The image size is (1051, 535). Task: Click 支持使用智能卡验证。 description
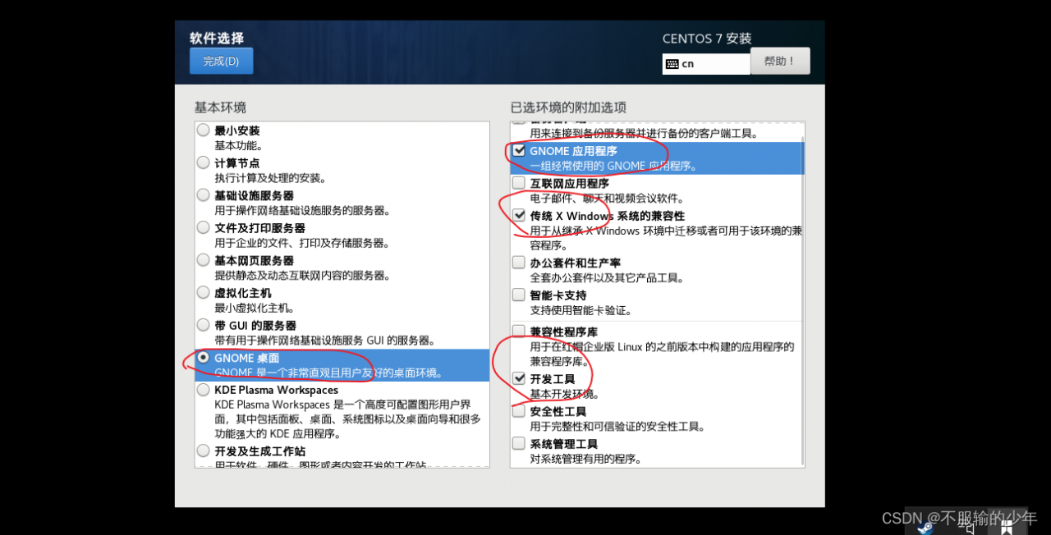point(581,310)
